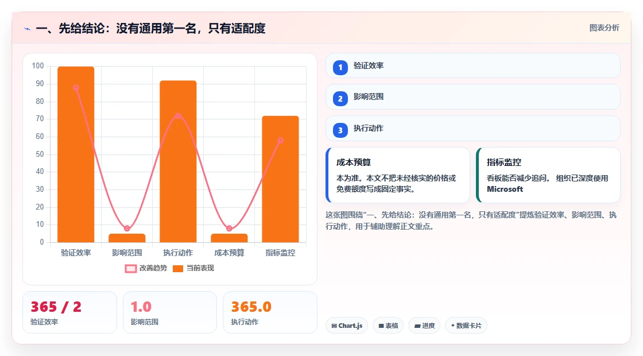The width and height of the screenshot is (643, 356).
Task: Click the trend line point above 成本预算
Action: tap(229, 229)
